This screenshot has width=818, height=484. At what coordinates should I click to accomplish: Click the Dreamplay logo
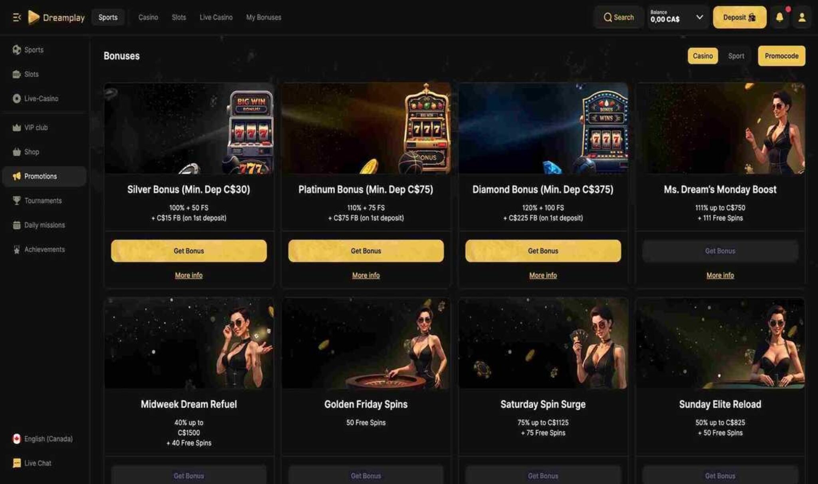pos(56,18)
